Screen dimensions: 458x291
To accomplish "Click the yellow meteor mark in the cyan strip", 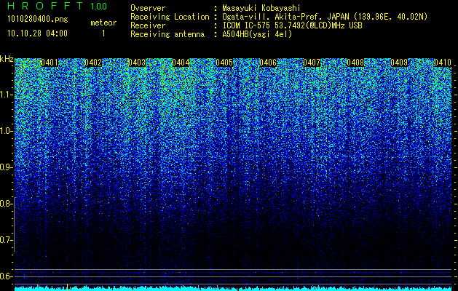I will (x=67, y=287).
